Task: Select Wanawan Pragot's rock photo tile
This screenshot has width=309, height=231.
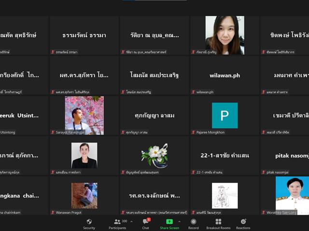Action: [x=84, y=196]
